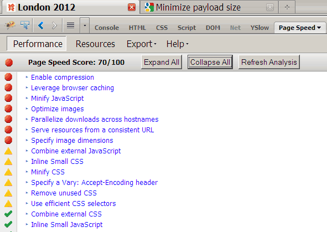This screenshot has height=232, width=327.
Task: Open the Inline Small JavaScript link
Action: tap(67, 225)
